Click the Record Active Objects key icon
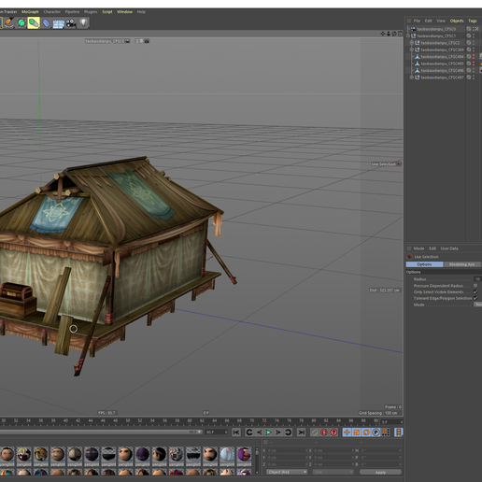This screenshot has height=482, width=482. (315, 432)
